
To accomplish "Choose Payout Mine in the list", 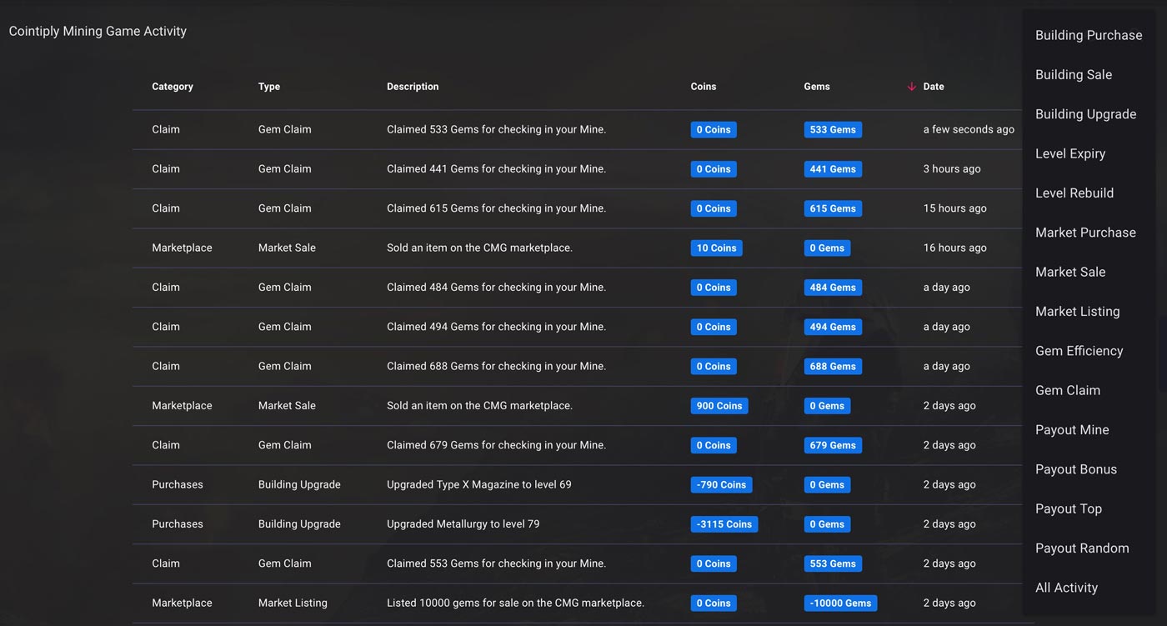I will click(x=1072, y=429).
